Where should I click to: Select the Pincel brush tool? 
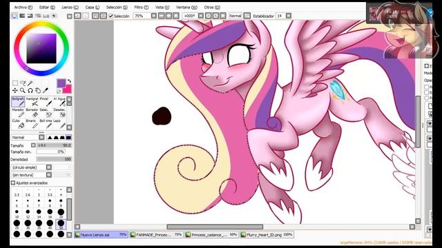(46, 102)
